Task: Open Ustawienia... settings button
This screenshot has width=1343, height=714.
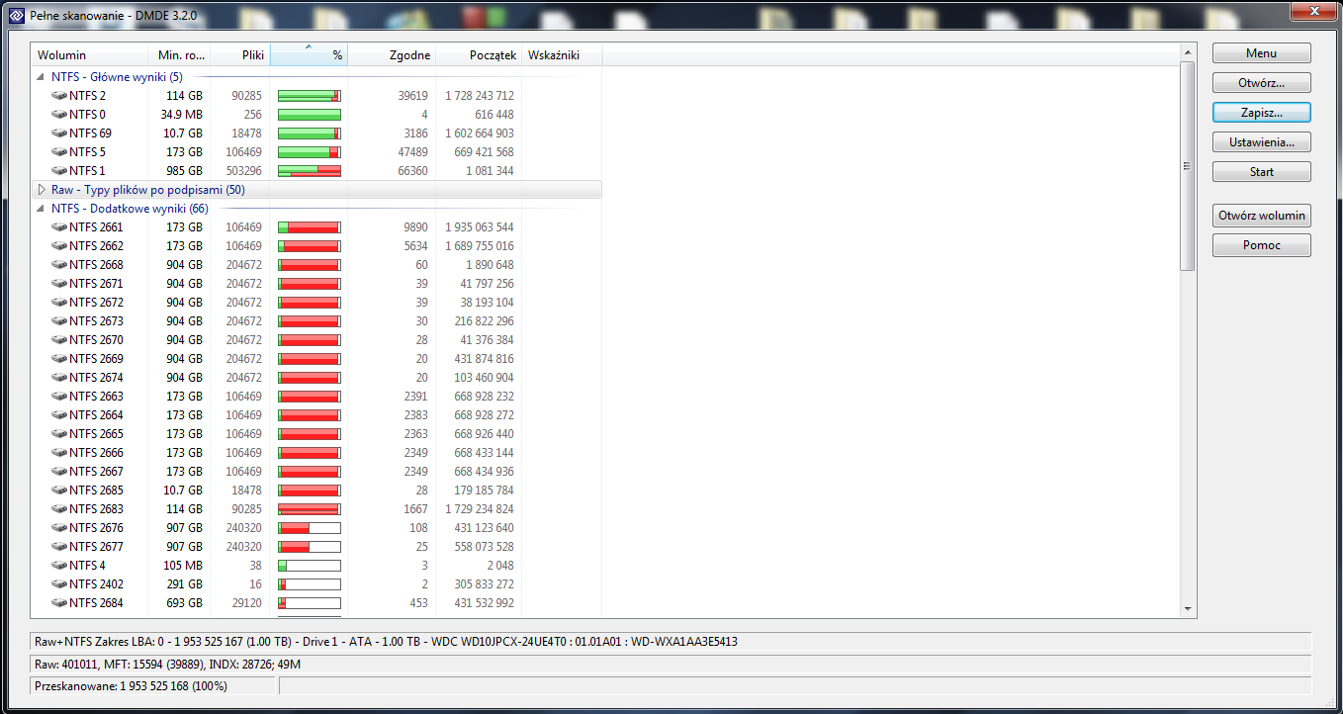Action: [x=1262, y=142]
